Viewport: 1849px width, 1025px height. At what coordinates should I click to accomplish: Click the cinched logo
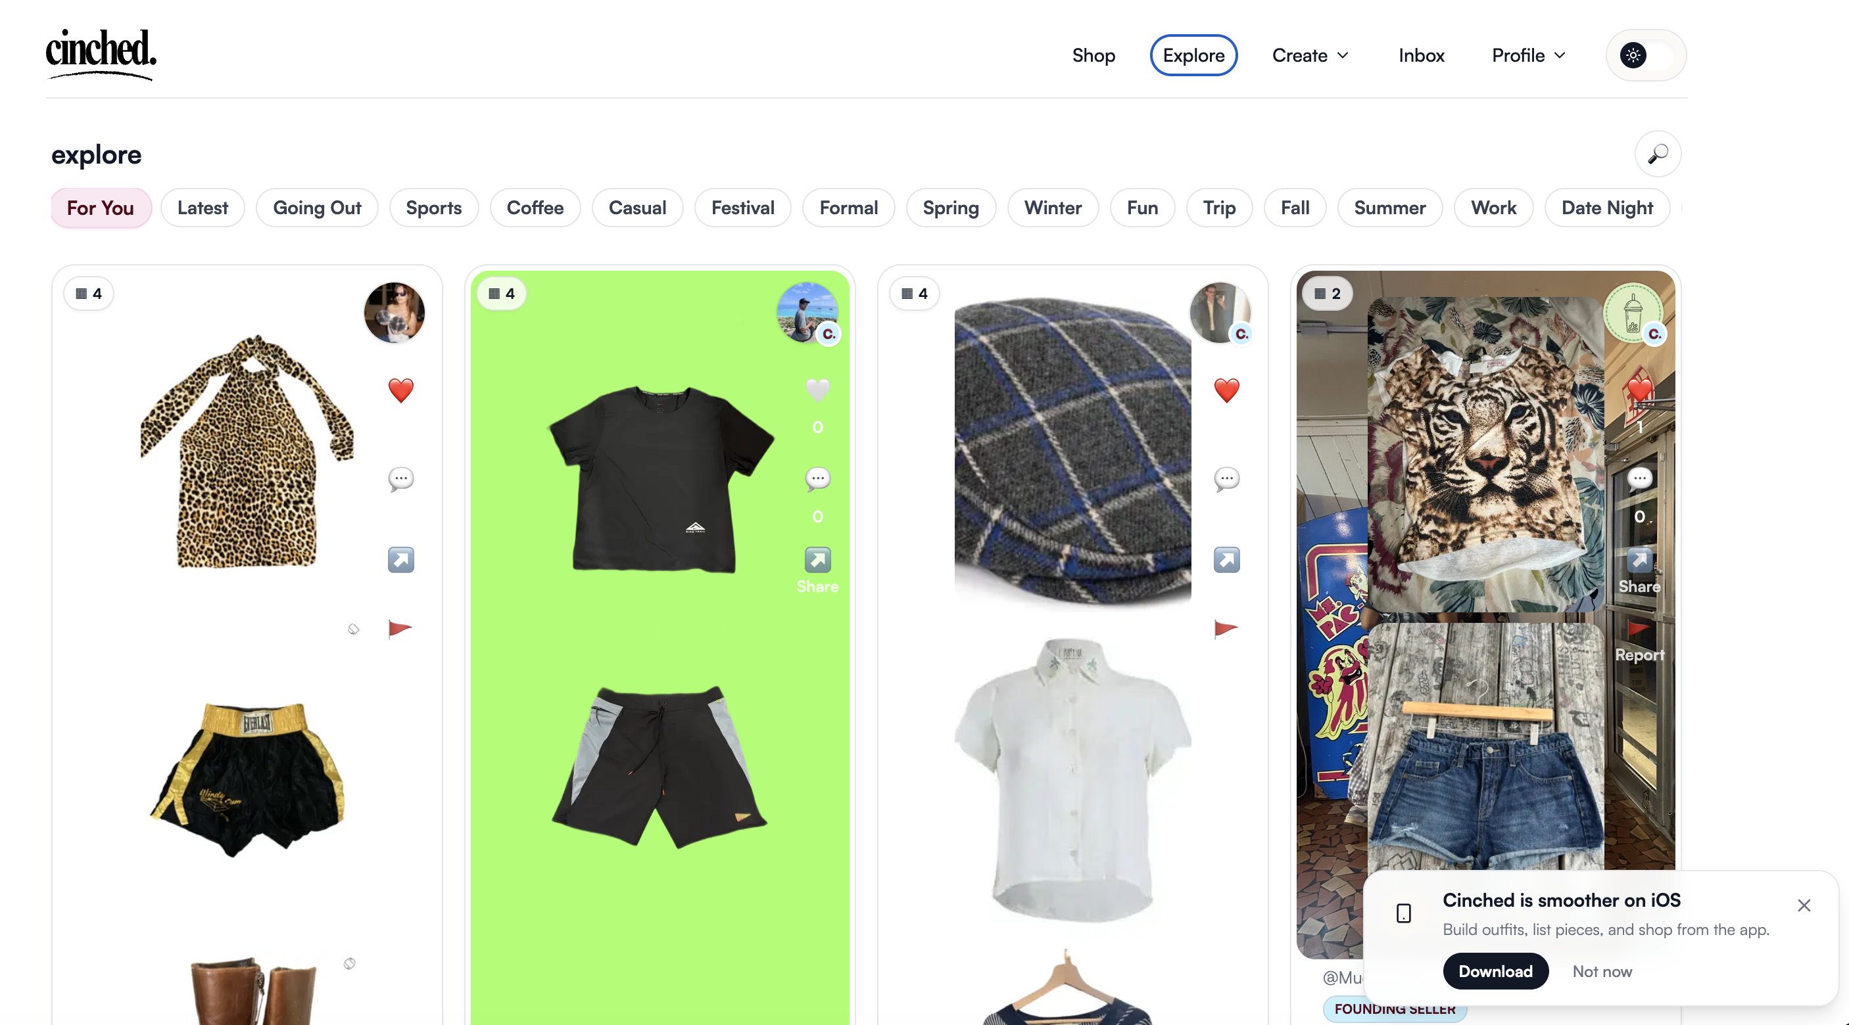(101, 54)
